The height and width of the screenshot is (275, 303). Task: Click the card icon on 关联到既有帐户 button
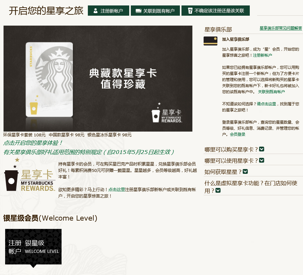click(139, 11)
